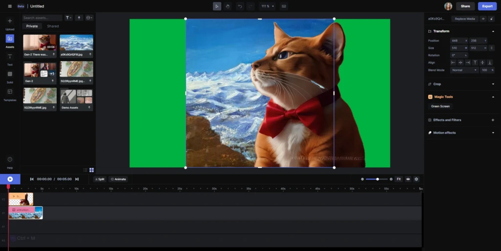Select the a0Ks9Qrl clip on track V1

point(25,213)
